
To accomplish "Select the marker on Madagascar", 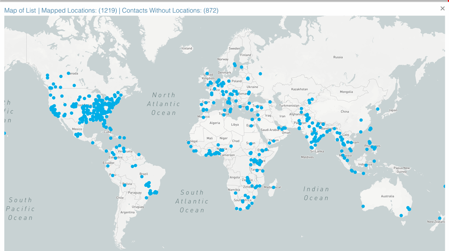I will 274,187.
